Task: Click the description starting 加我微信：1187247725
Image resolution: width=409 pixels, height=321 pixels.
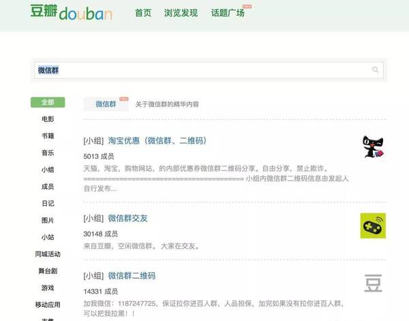Action: [214, 308]
